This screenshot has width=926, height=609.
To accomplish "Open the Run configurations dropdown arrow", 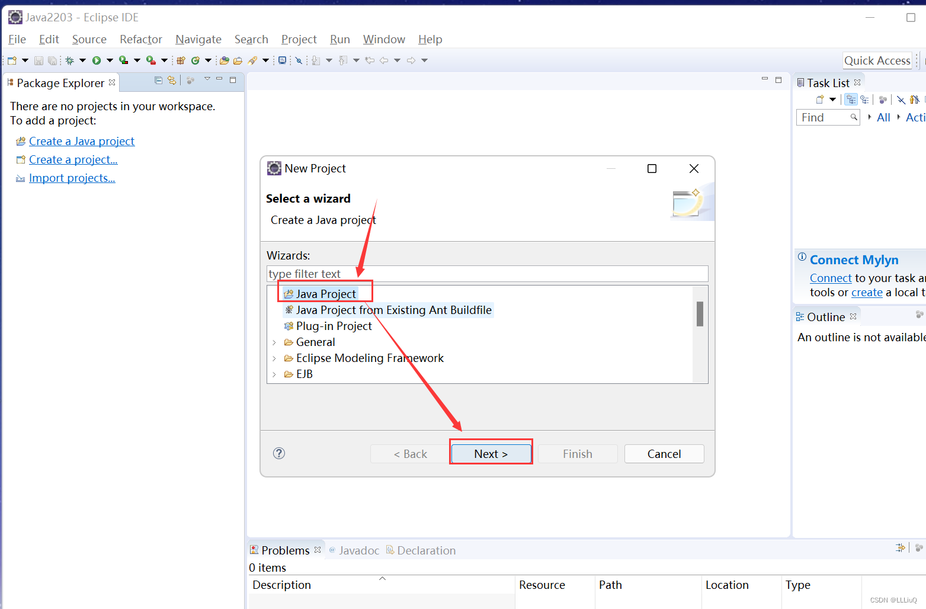I will [110, 60].
